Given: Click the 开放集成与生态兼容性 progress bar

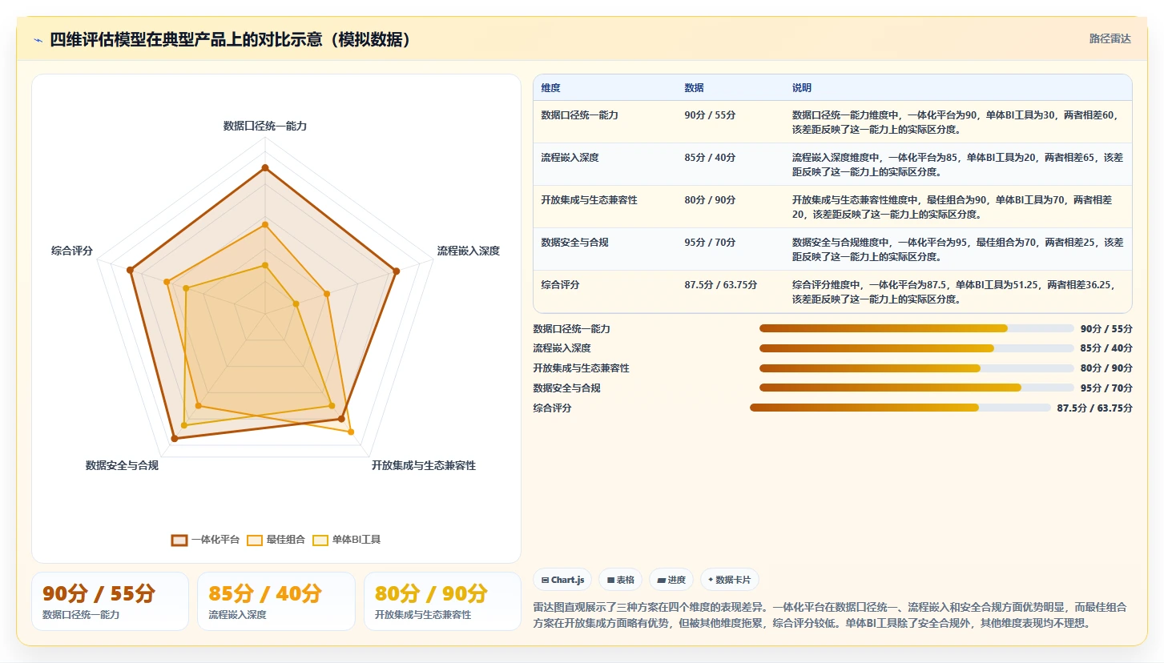Looking at the screenshot, I should [x=916, y=368].
